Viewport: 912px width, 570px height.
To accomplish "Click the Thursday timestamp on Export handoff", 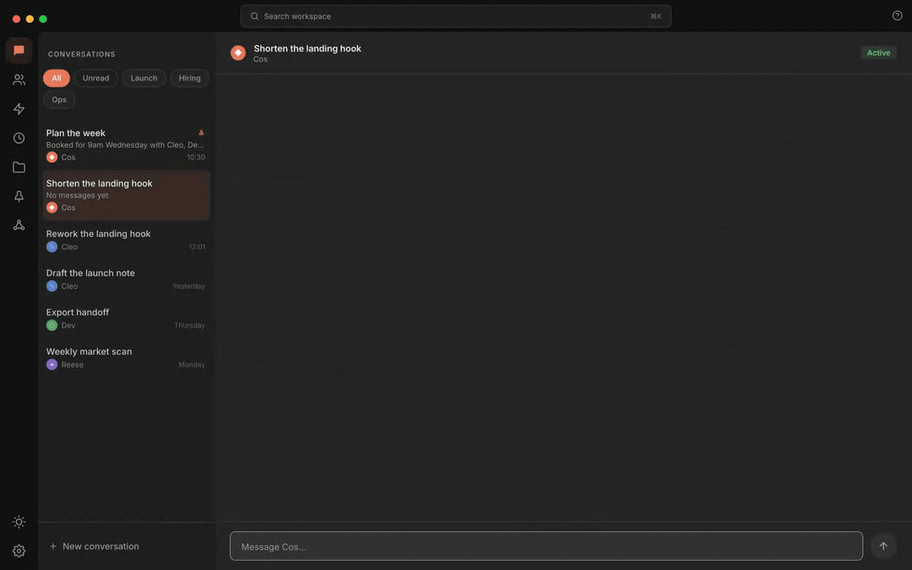I will (x=190, y=325).
